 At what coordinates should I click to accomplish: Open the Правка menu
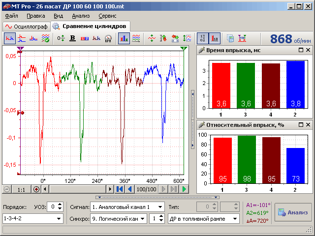point(36,16)
